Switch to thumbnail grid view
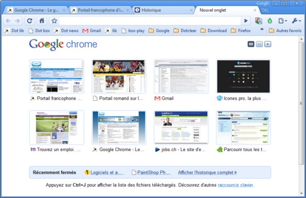 (x=251, y=44)
